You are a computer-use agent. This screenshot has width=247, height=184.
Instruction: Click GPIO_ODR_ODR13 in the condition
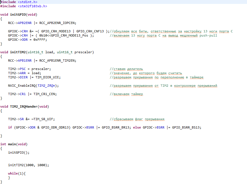coord(55,127)
